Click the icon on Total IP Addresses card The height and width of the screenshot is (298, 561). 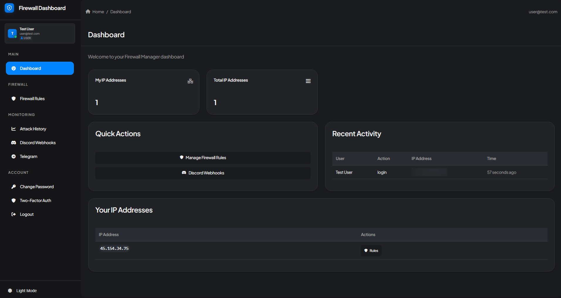(308, 81)
